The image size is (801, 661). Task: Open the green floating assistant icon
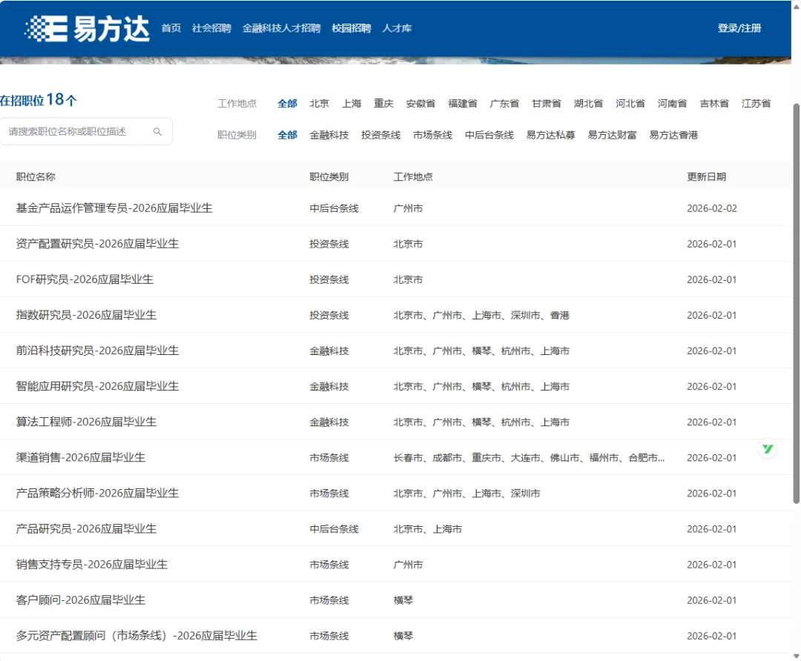pyautogui.click(x=768, y=449)
